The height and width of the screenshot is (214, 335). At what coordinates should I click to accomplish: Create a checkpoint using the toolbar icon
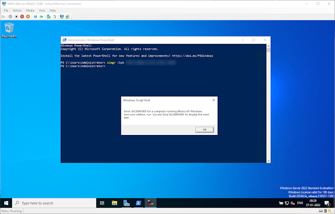click(x=49, y=16)
